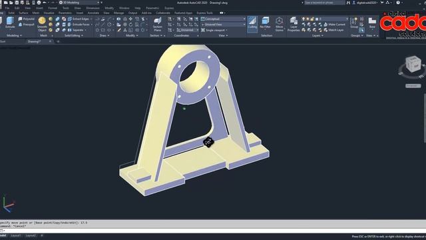Open the Unsaved View dropdown
426x240 pixels.
pyautogui.click(x=223, y=25)
